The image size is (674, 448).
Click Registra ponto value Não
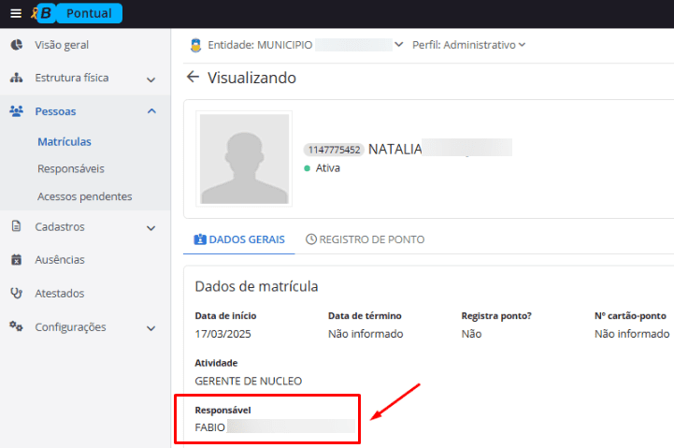(471, 334)
